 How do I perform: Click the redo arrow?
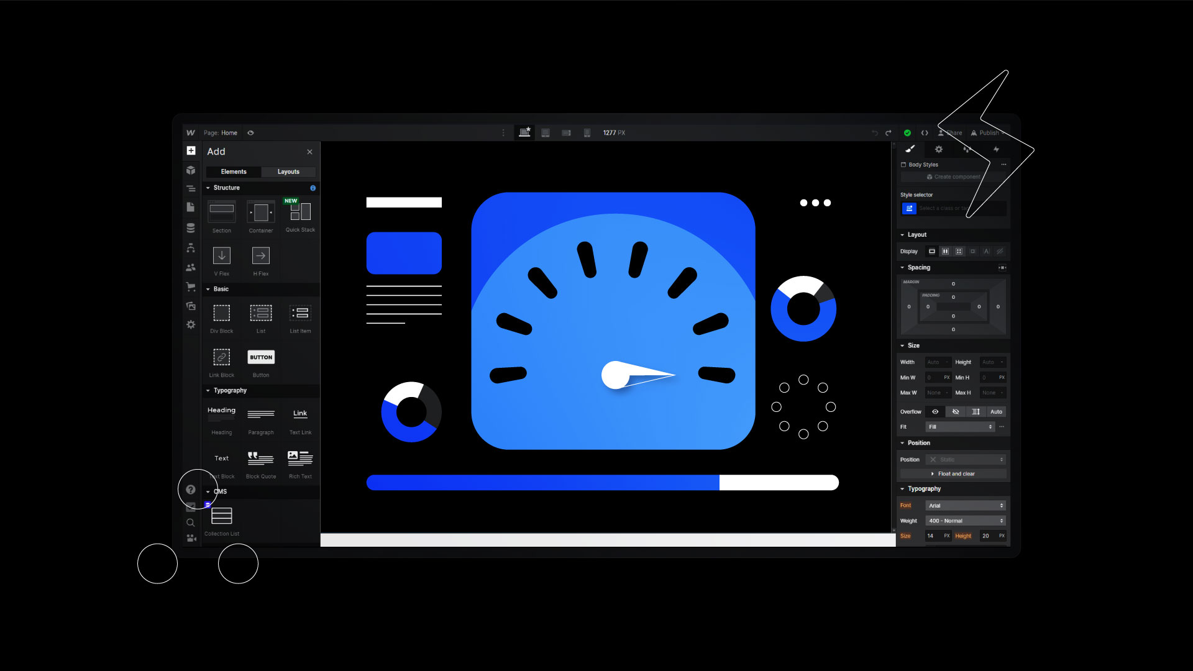click(889, 133)
